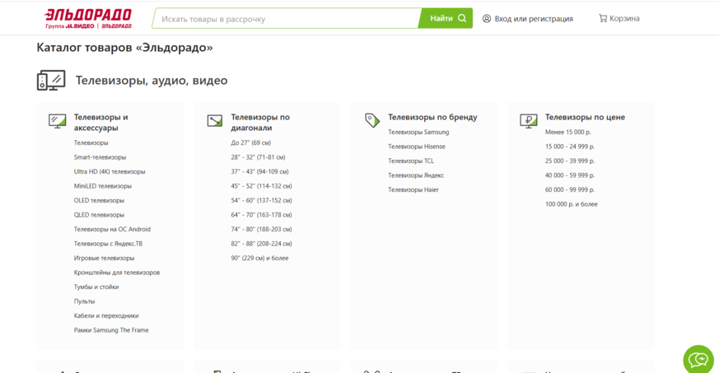719x373 pixels.
Task: Select price 15 000 - 24 999 р.
Action: [x=570, y=147]
